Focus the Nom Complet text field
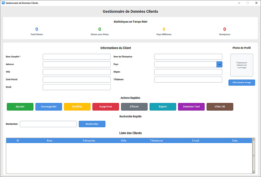 pyautogui.click(x=76, y=57)
